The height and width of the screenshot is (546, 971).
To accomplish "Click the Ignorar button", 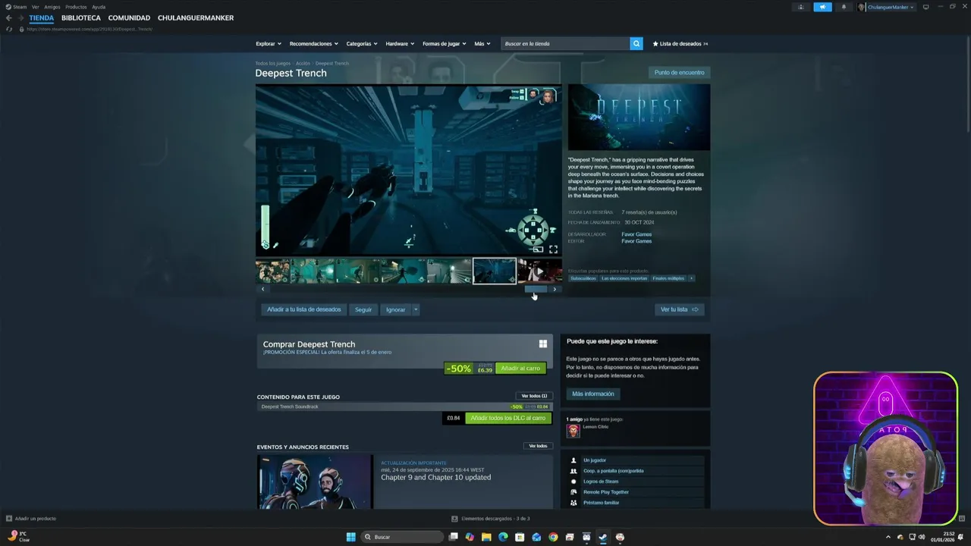I will pos(395,309).
